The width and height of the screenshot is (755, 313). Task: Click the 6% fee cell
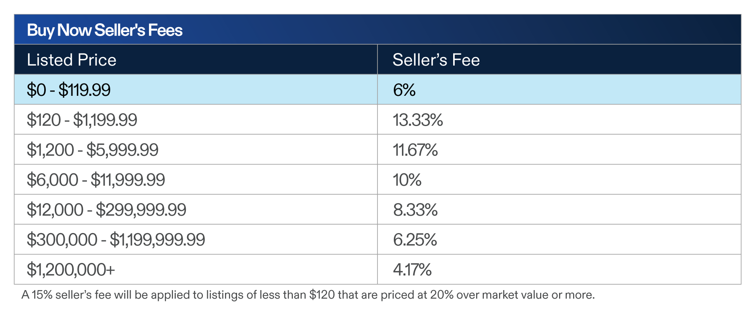click(x=404, y=90)
